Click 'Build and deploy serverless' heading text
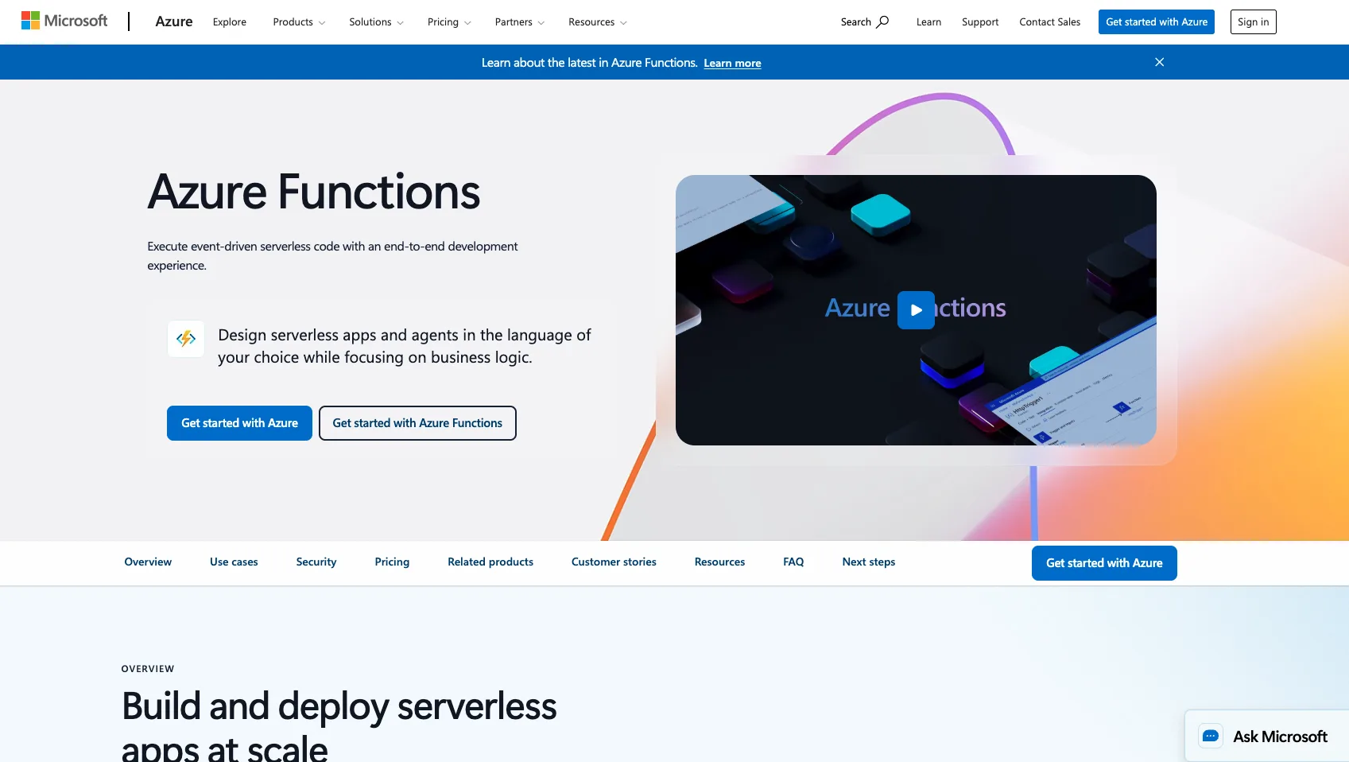Screen dimensions: 1349x762 339,706
